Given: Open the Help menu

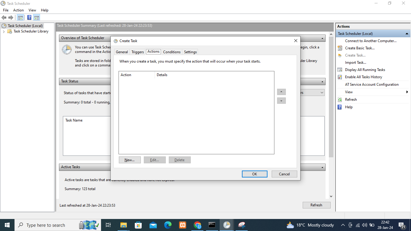Looking at the screenshot, I should pos(45,10).
